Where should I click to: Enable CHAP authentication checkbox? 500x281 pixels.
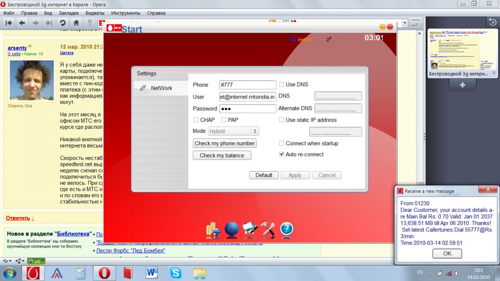(196, 120)
